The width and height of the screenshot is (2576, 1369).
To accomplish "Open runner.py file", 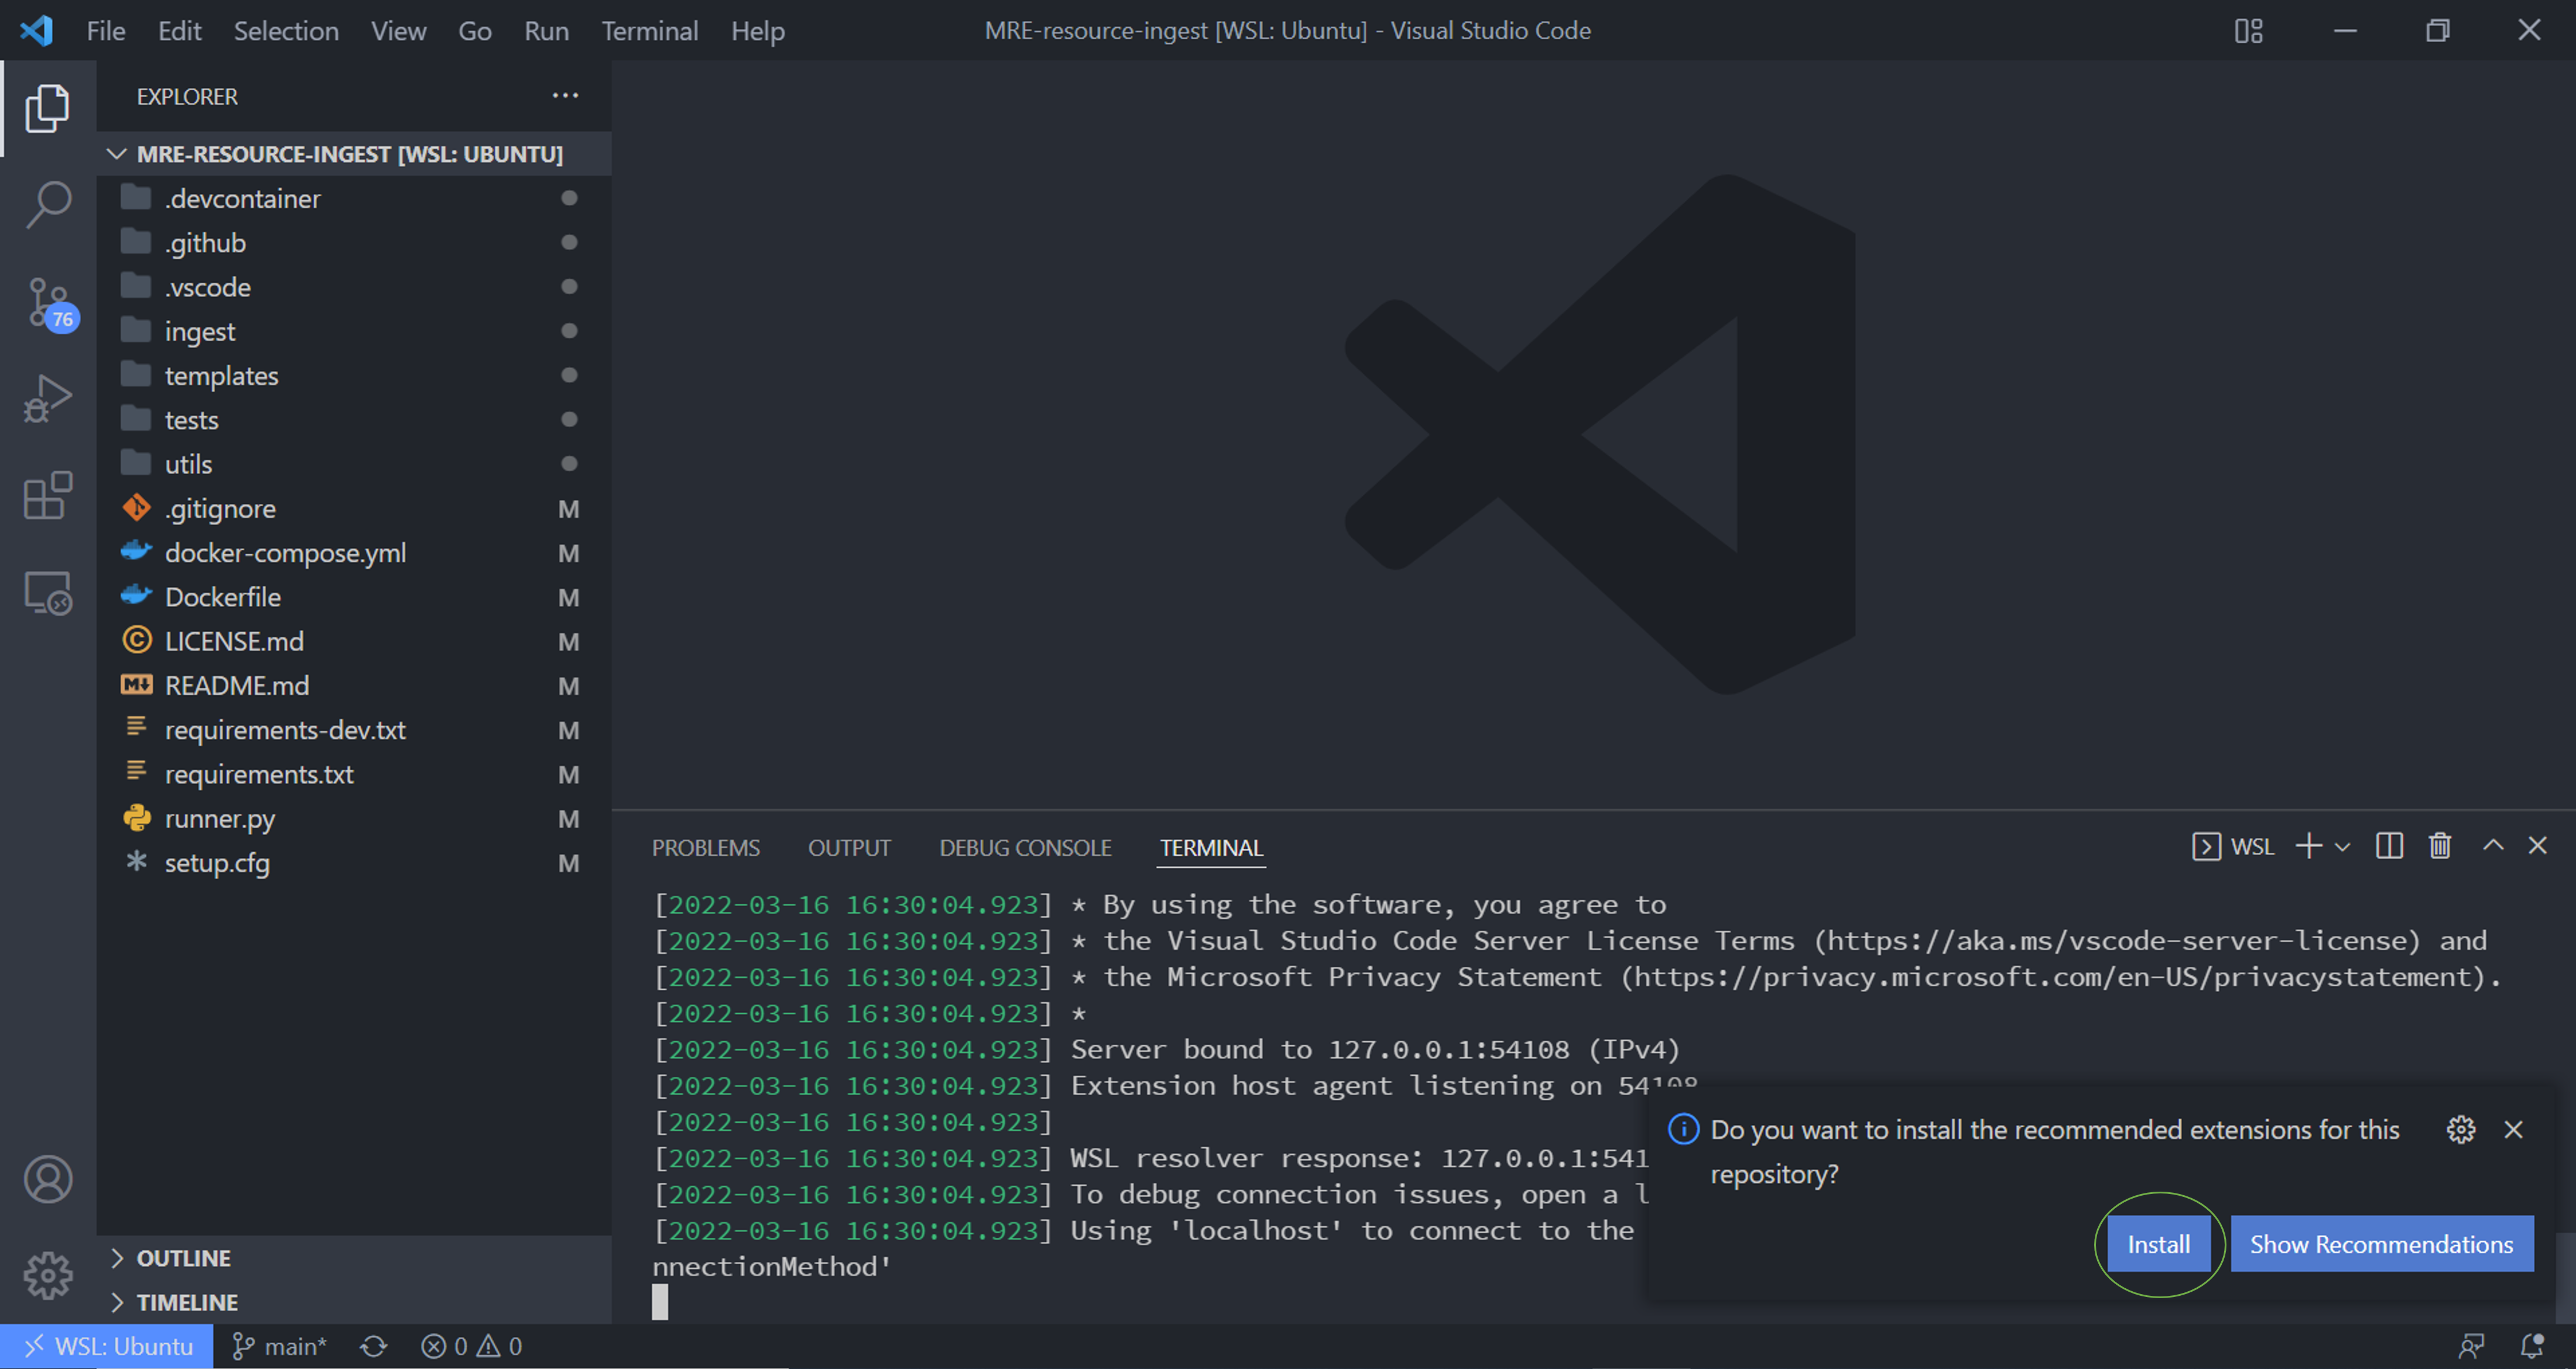I will pos(354,818).
